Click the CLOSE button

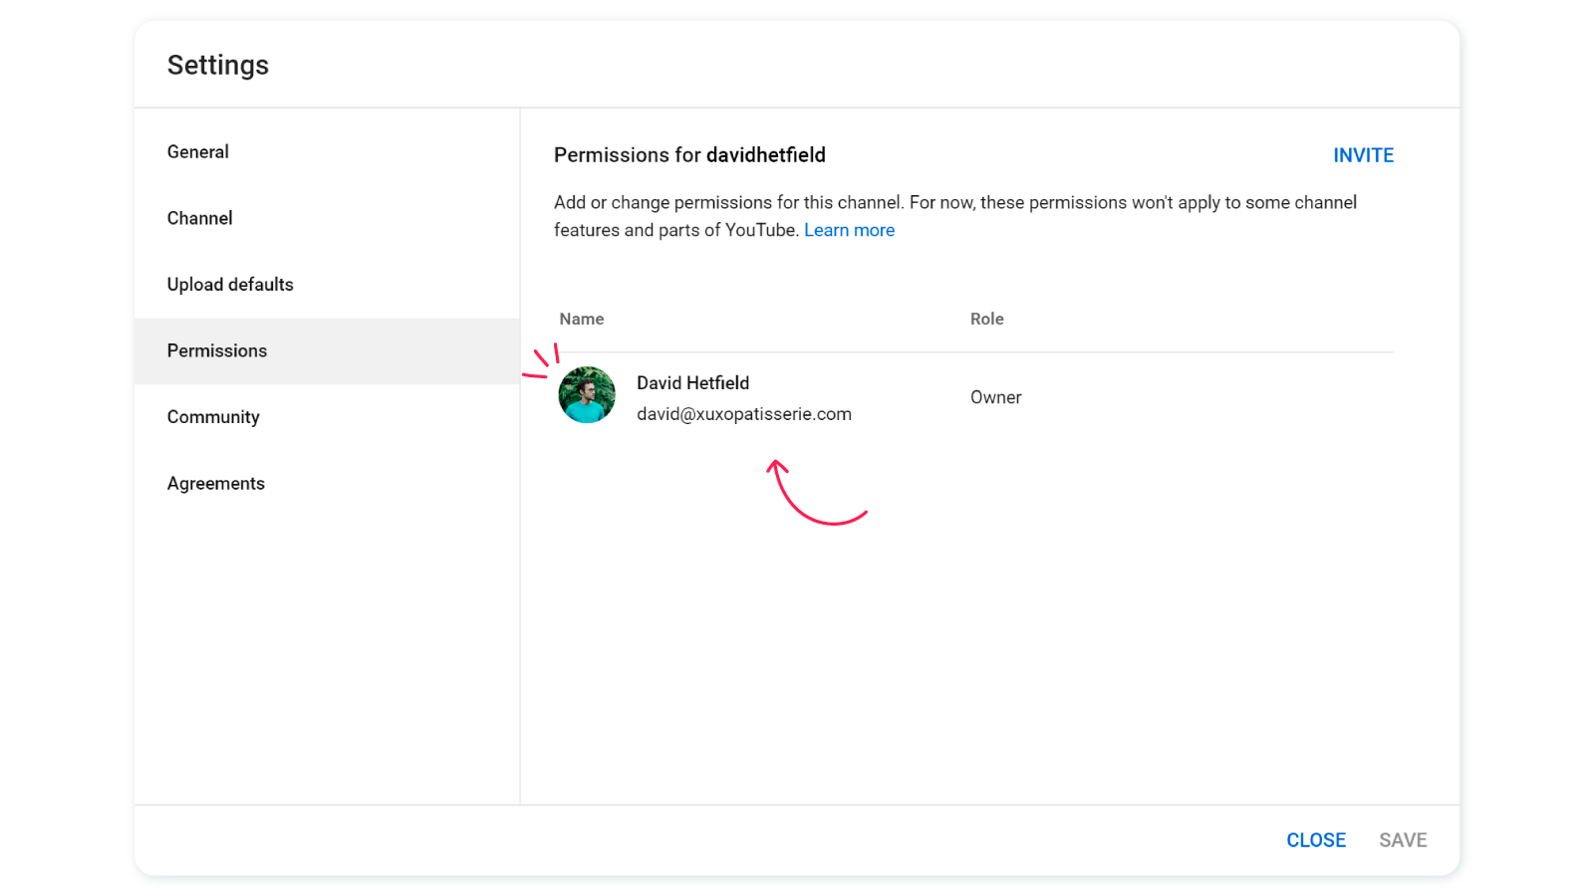(x=1316, y=840)
